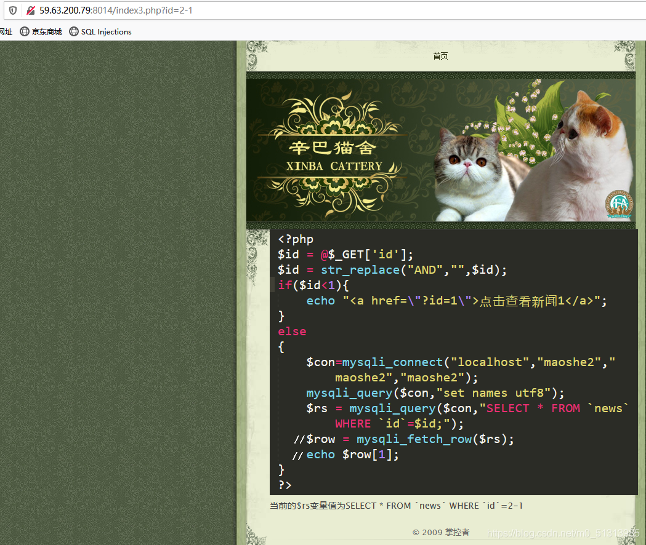Open the 网址 bookmark item
Screen dimensions: 646x545
[6, 32]
